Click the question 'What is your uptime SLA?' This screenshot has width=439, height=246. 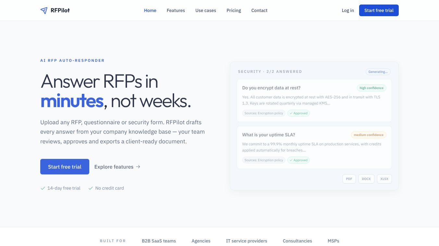269,135
